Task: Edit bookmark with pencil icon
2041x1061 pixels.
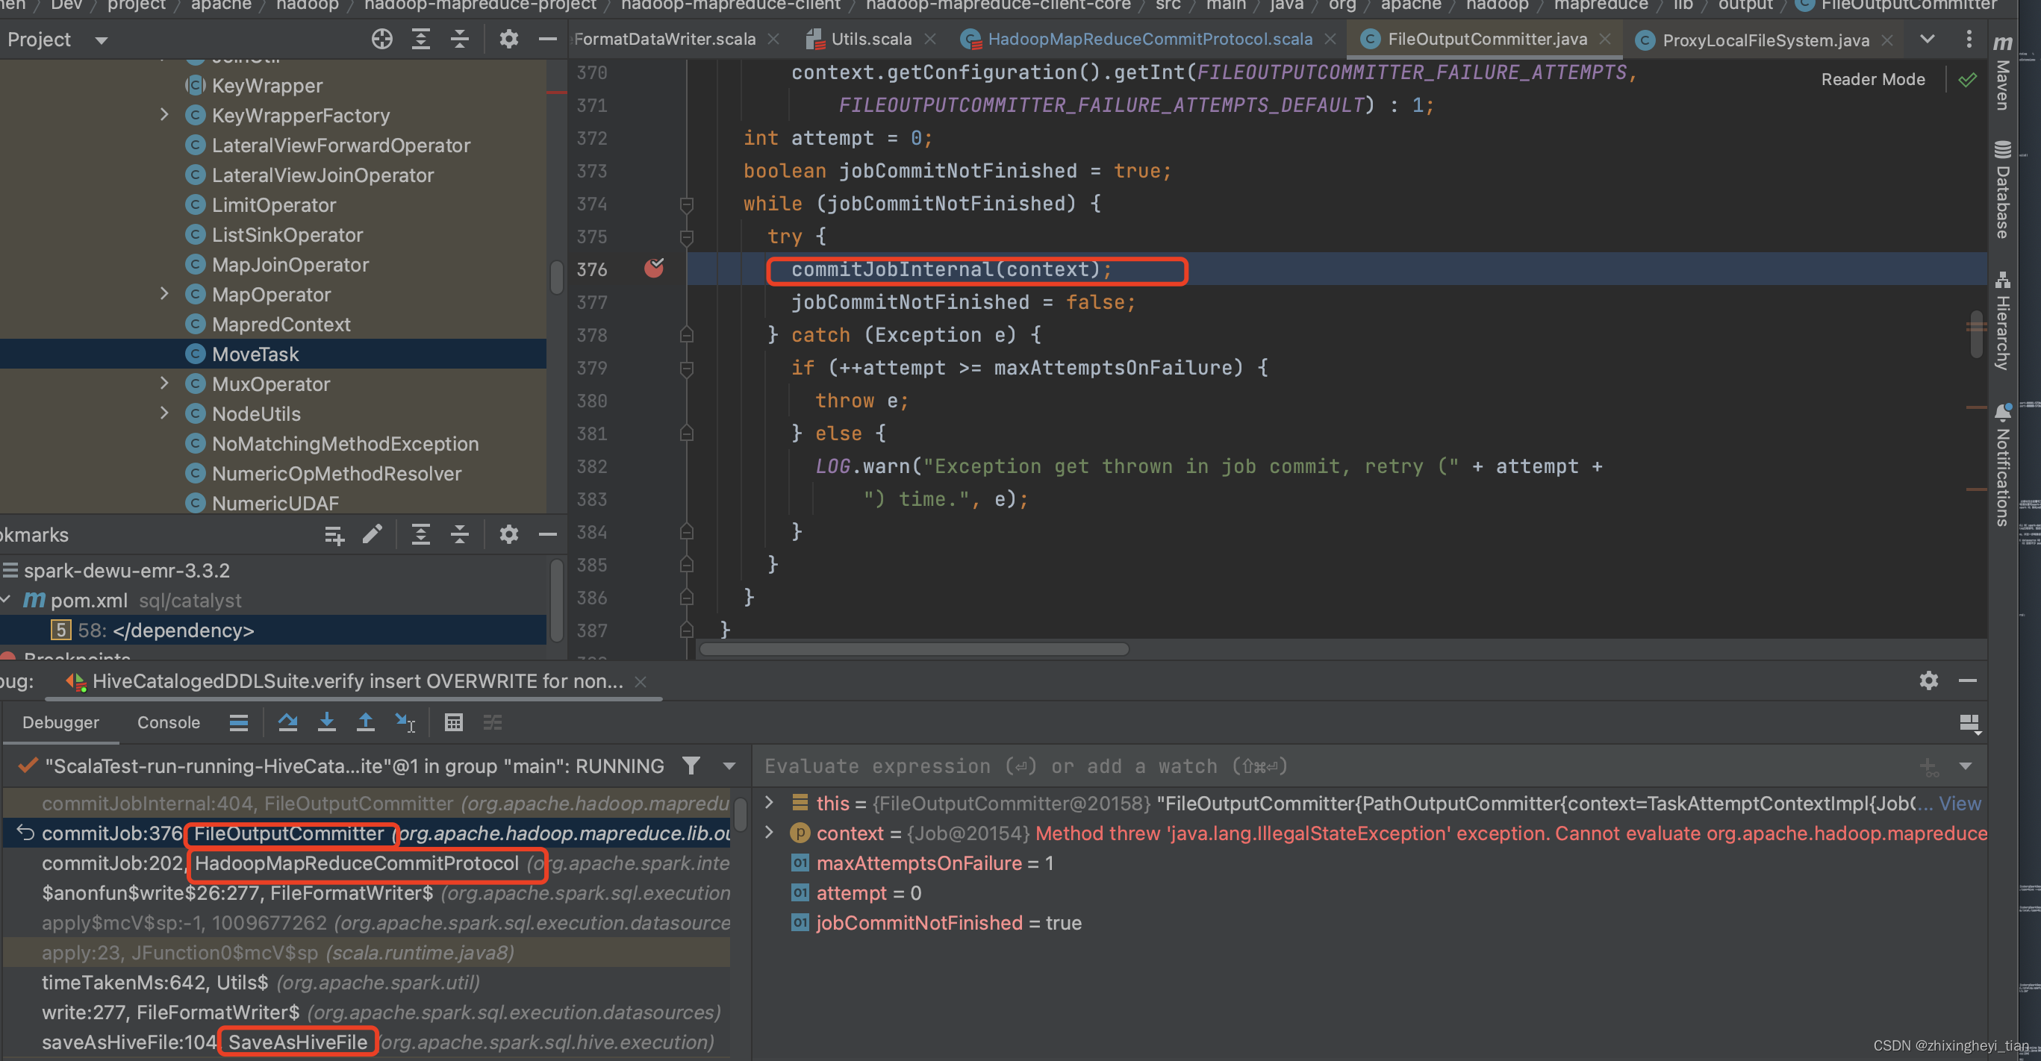Action: [x=373, y=534]
